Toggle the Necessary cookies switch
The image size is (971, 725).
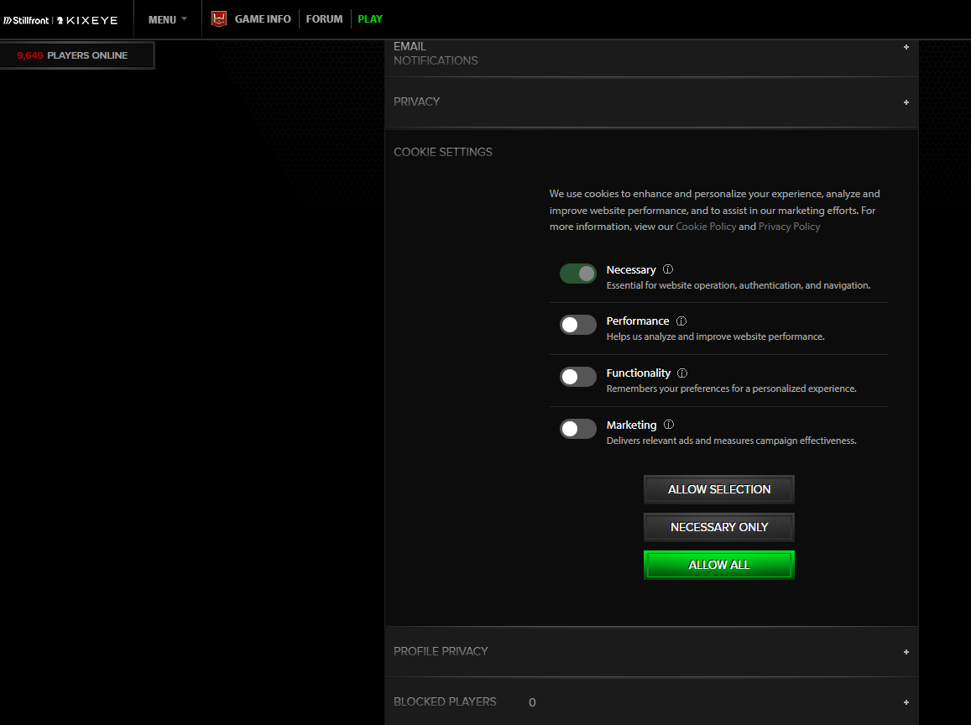point(578,274)
